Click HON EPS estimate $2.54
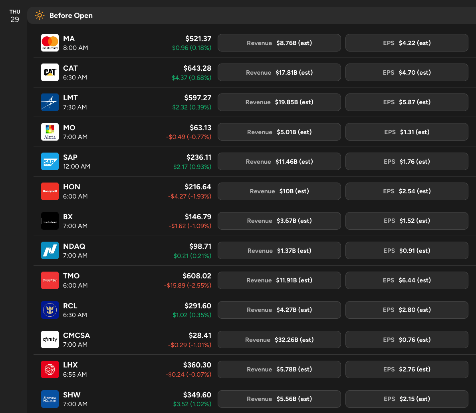 click(x=407, y=191)
